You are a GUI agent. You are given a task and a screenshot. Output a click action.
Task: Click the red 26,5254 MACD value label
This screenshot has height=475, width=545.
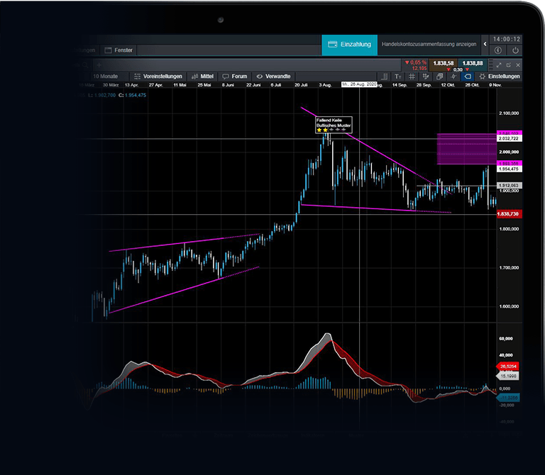[x=508, y=367]
